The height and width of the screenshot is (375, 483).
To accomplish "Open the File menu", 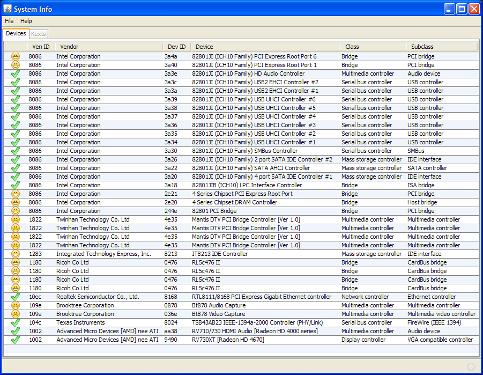I will point(9,21).
